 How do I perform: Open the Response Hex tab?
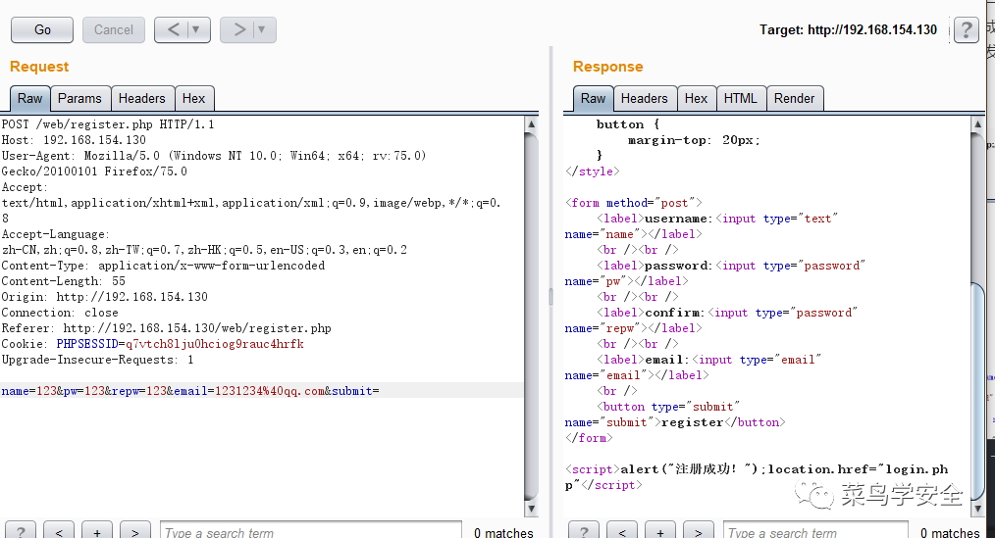[x=696, y=99]
